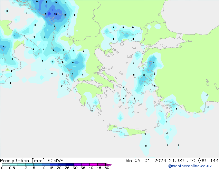
Task: Click the 'Precipitation' title word
Action: pos(15,161)
